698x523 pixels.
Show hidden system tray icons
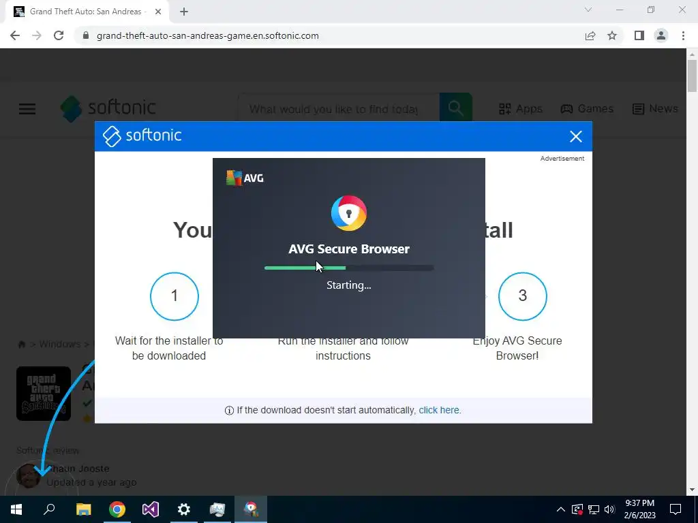point(561,509)
